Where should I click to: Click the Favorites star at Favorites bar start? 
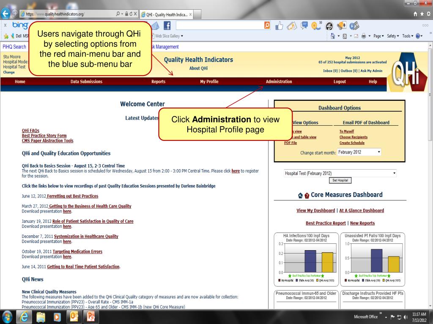(6, 36)
